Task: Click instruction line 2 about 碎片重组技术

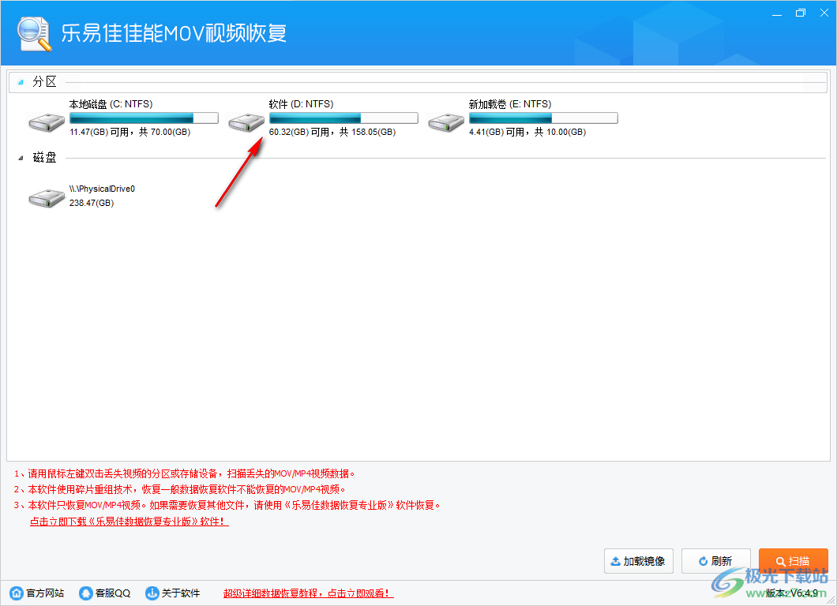Action: [x=179, y=490]
